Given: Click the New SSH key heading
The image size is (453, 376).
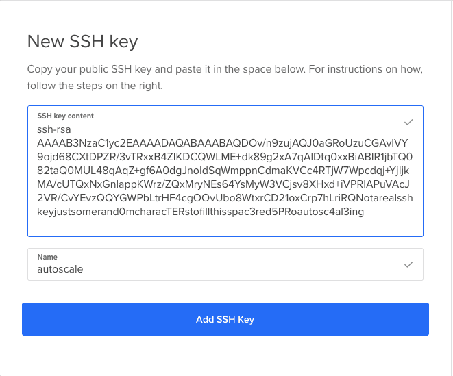Looking at the screenshot, I should click(x=83, y=41).
